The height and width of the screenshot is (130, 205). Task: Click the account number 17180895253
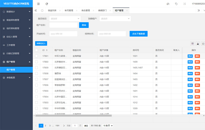(x=198, y=4)
